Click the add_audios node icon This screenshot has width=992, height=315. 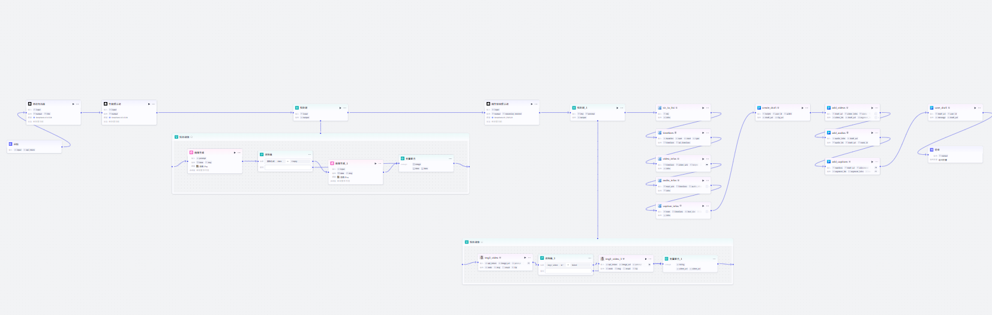(x=829, y=133)
